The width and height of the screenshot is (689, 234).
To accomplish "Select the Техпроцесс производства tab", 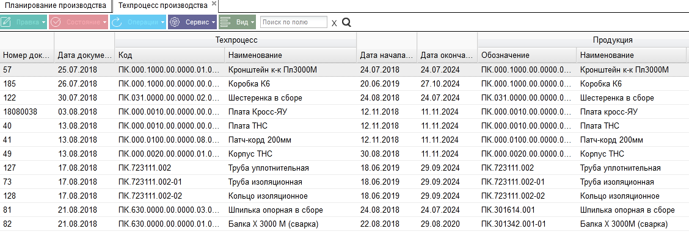I will [163, 5].
